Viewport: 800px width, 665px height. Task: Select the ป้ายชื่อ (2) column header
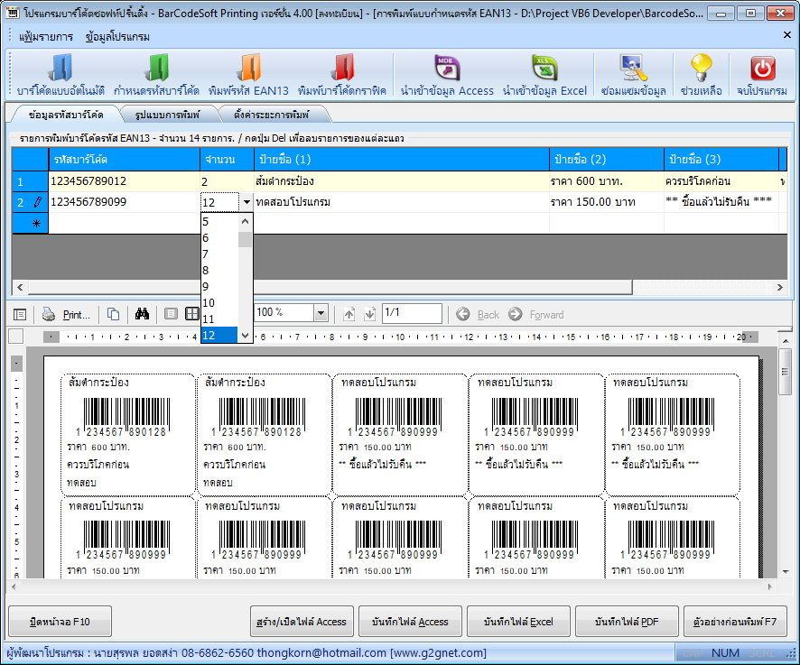[607, 159]
